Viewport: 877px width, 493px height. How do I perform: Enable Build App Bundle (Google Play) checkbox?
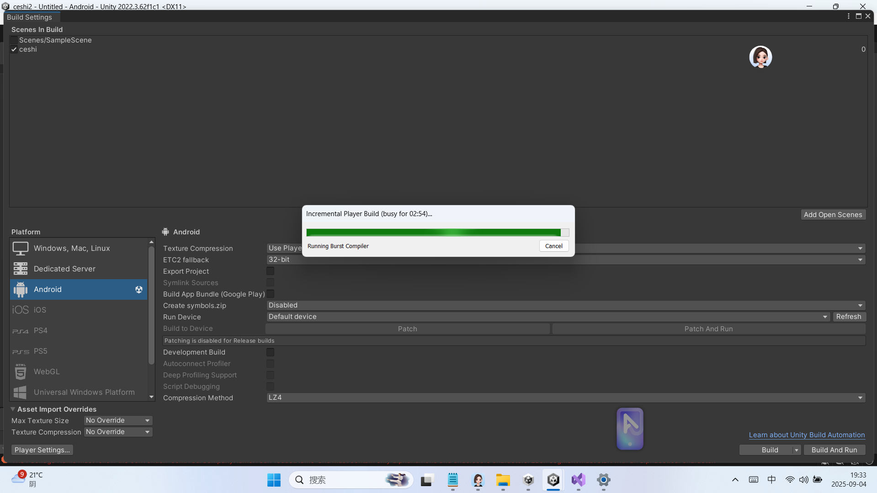pyautogui.click(x=271, y=294)
